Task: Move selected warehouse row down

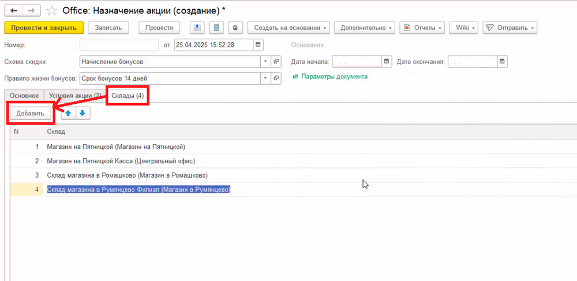Action: point(82,114)
